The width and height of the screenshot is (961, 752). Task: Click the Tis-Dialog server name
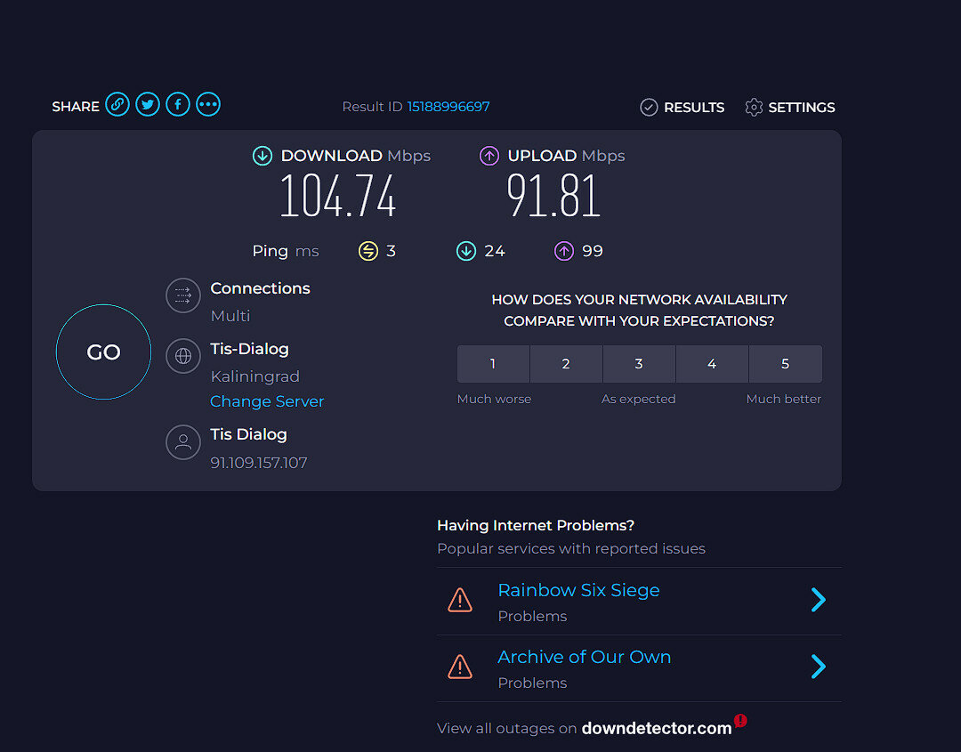(x=249, y=349)
